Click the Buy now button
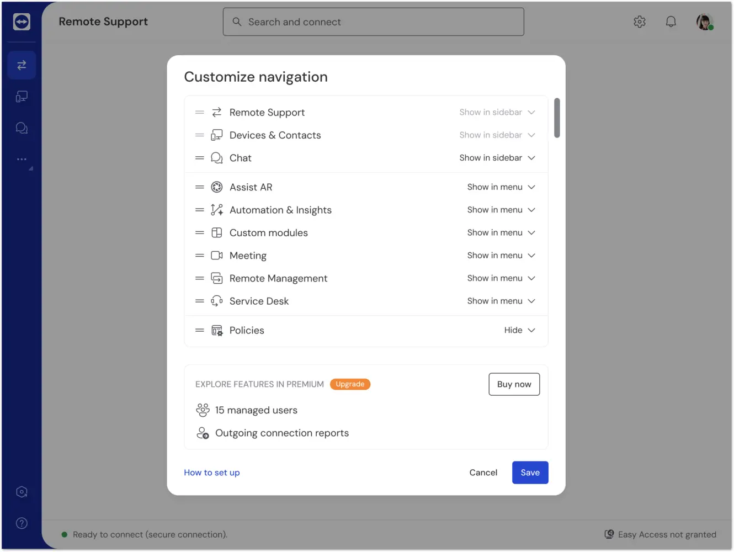Image resolution: width=734 pixels, height=552 pixels. pyautogui.click(x=514, y=384)
